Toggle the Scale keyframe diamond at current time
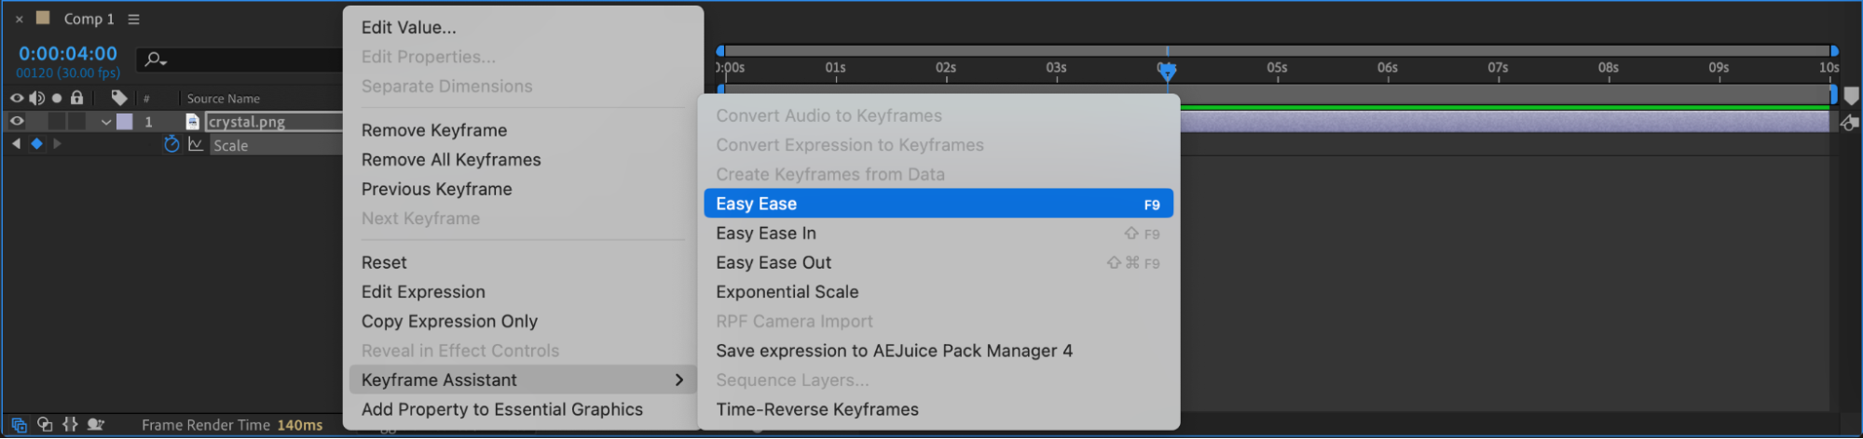Image resolution: width=1863 pixels, height=439 pixels. tap(36, 144)
